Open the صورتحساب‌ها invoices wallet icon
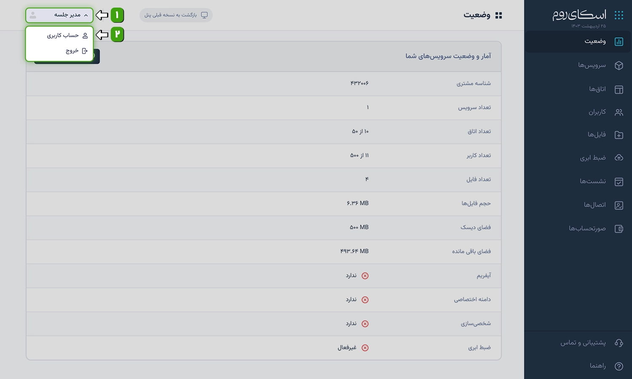This screenshot has height=379, width=632. point(619,229)
